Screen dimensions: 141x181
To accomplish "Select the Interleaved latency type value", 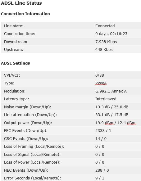I will click(x=106, y=99).
